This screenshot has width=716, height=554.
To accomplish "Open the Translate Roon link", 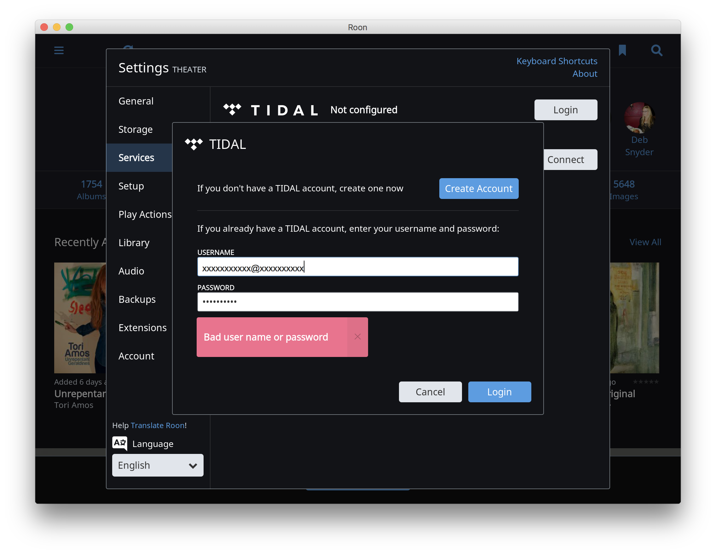I will click(x=157, y=425).
